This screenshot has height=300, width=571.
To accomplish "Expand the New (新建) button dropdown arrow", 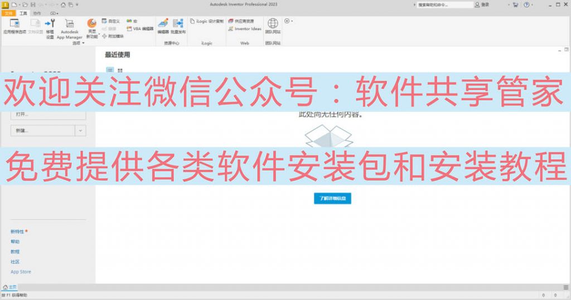I will click(x=80, y=131).
